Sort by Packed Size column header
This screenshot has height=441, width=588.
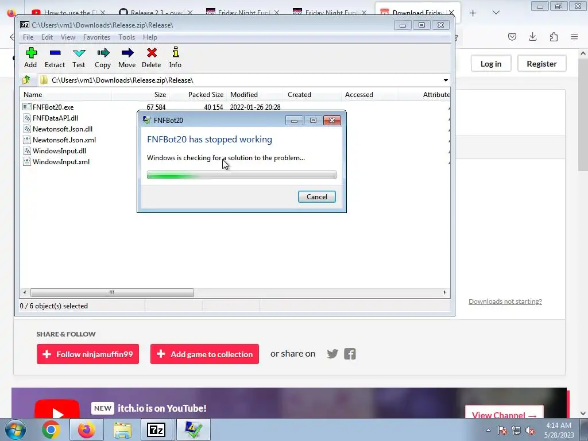point(198,95)
